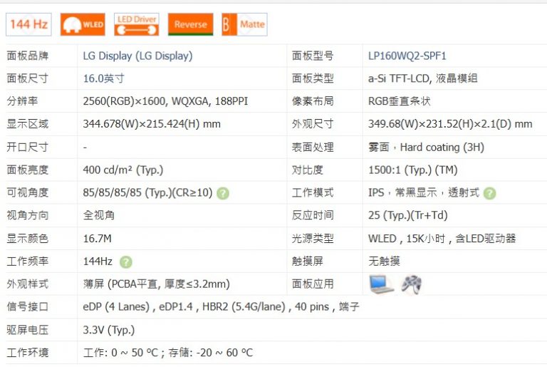Select the 面板型号 label
This screenshot has height=367, width=547.
(313, 56)
